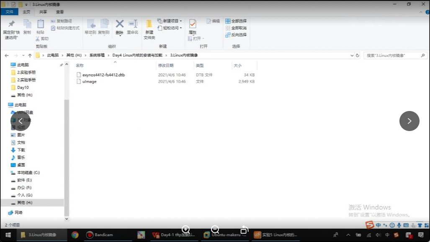Open the Move to command
This screenshot has height=242, width=430.
click(90, 27)
